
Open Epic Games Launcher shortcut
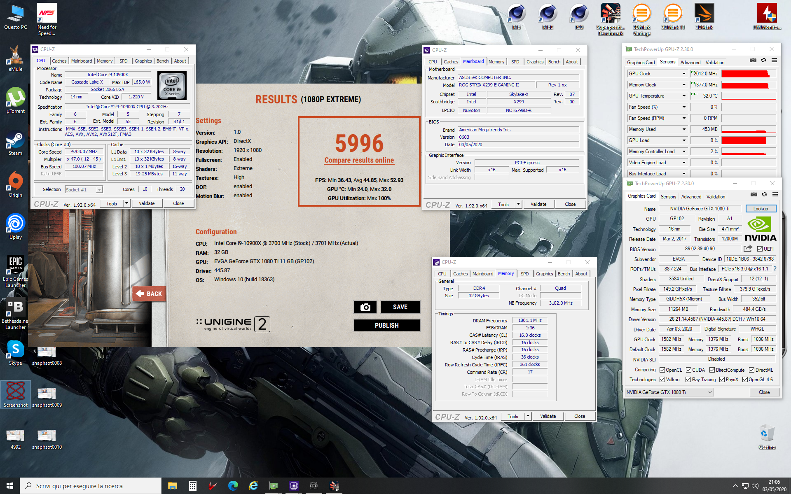point(16,271)
